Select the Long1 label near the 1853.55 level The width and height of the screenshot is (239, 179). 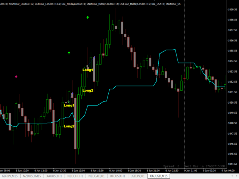click(88, 70)
